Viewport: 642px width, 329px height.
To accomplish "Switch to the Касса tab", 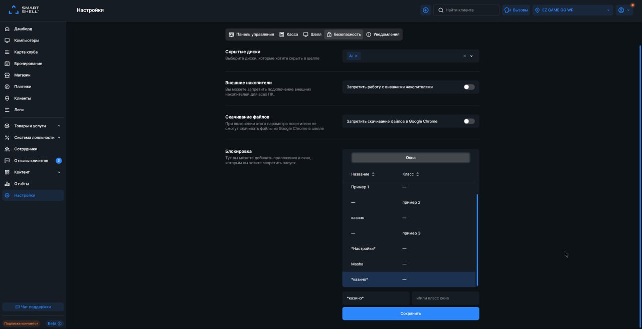I will 288,35.
